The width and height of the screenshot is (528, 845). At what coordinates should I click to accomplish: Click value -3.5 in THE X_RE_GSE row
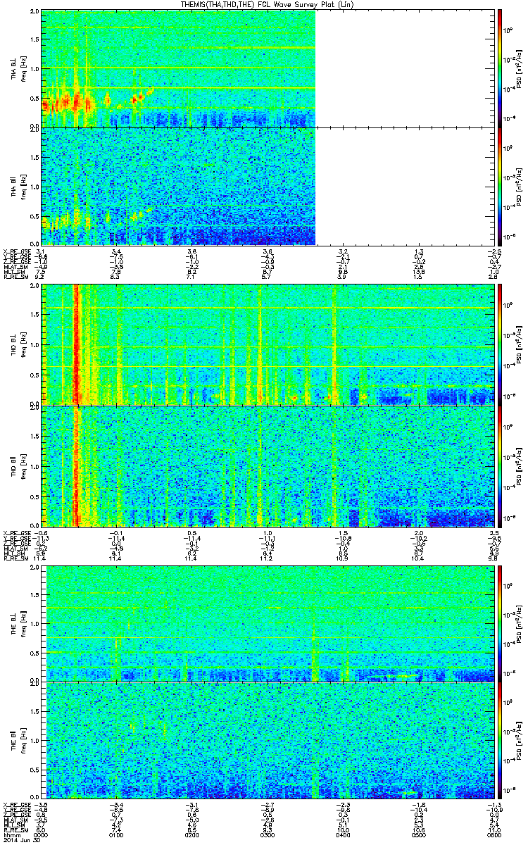pos(42,803)
